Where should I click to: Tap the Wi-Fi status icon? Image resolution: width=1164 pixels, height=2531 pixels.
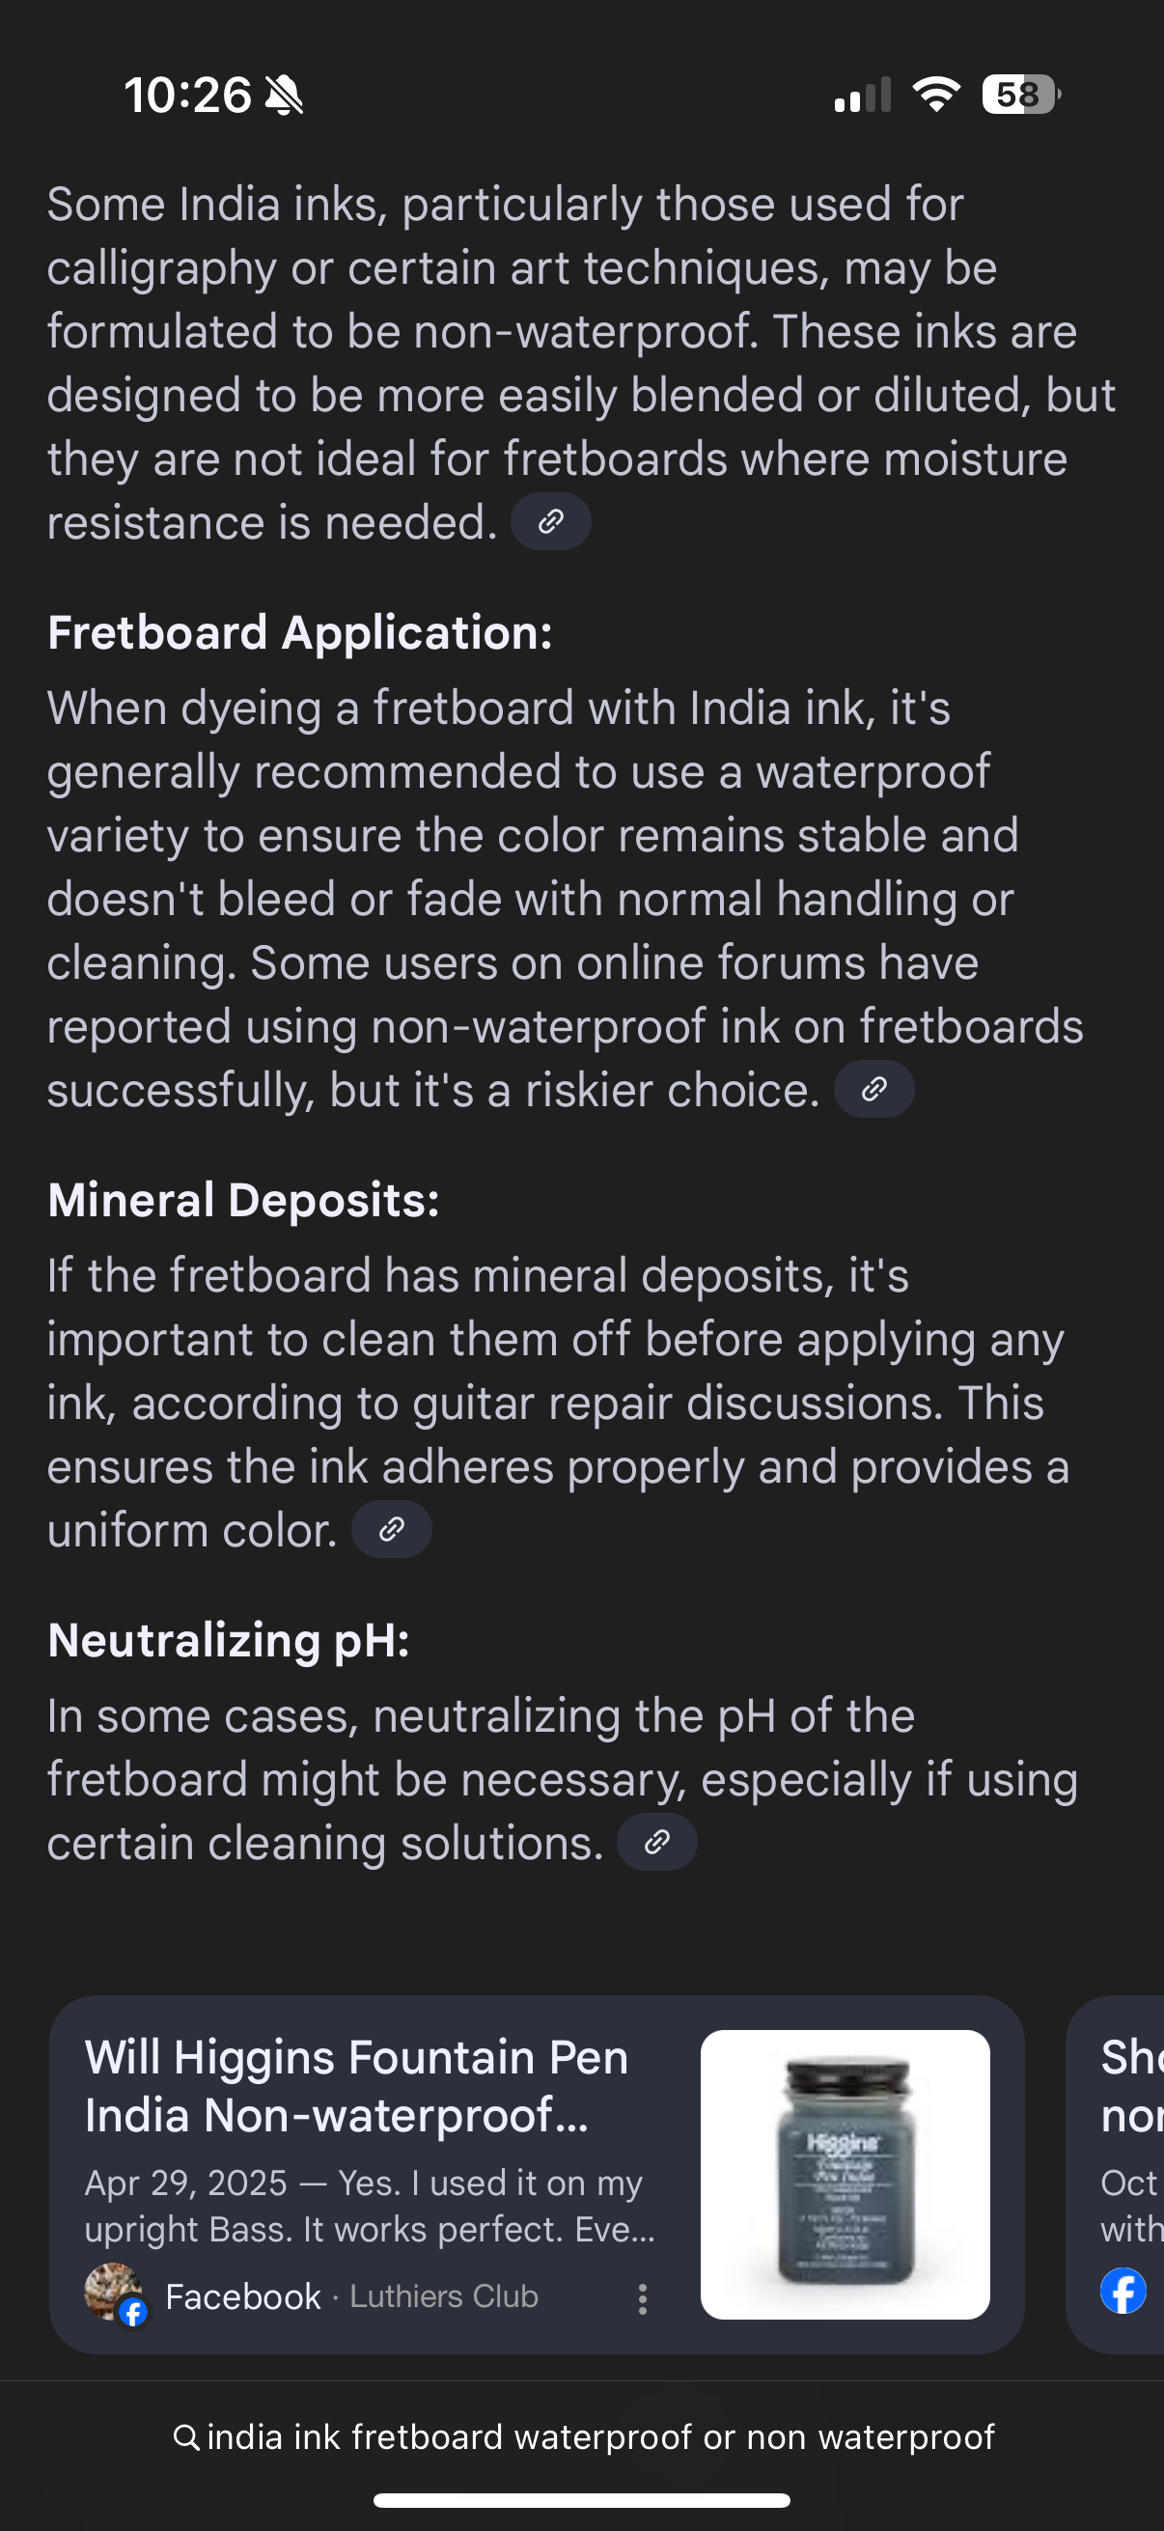pyautogui.click(x=935, y=95)
